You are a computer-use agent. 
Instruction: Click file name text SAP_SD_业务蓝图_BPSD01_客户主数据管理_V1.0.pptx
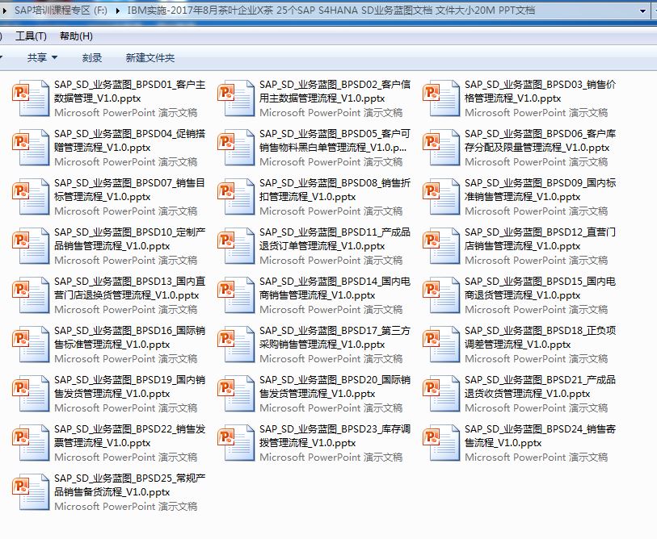129,91
